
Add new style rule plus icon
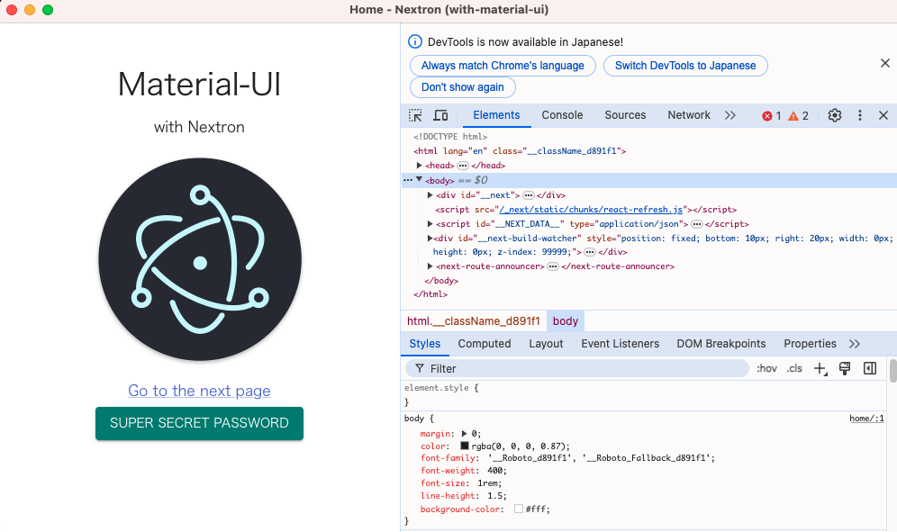coord(820,368)
